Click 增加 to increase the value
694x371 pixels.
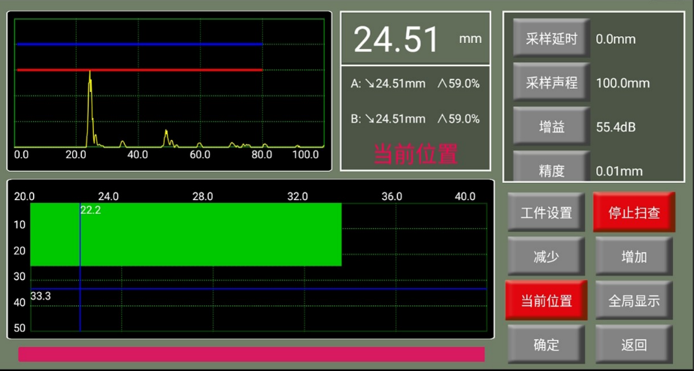point(633,257)
